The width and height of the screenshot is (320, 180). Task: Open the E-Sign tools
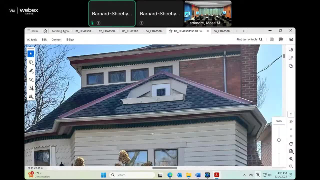[70, 39]
